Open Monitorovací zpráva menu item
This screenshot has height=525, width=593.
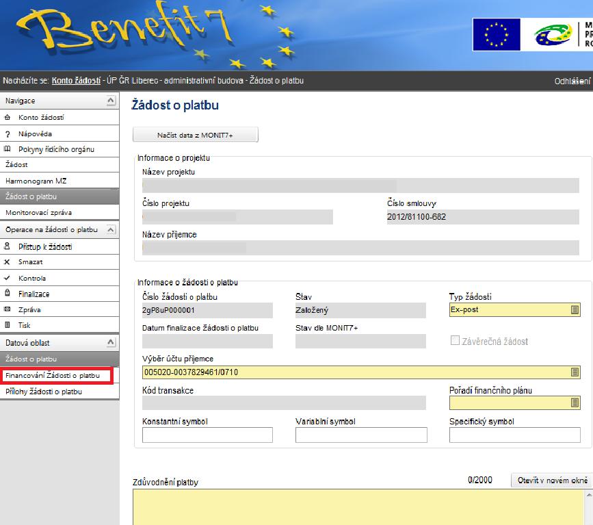(x=60, y=212)
